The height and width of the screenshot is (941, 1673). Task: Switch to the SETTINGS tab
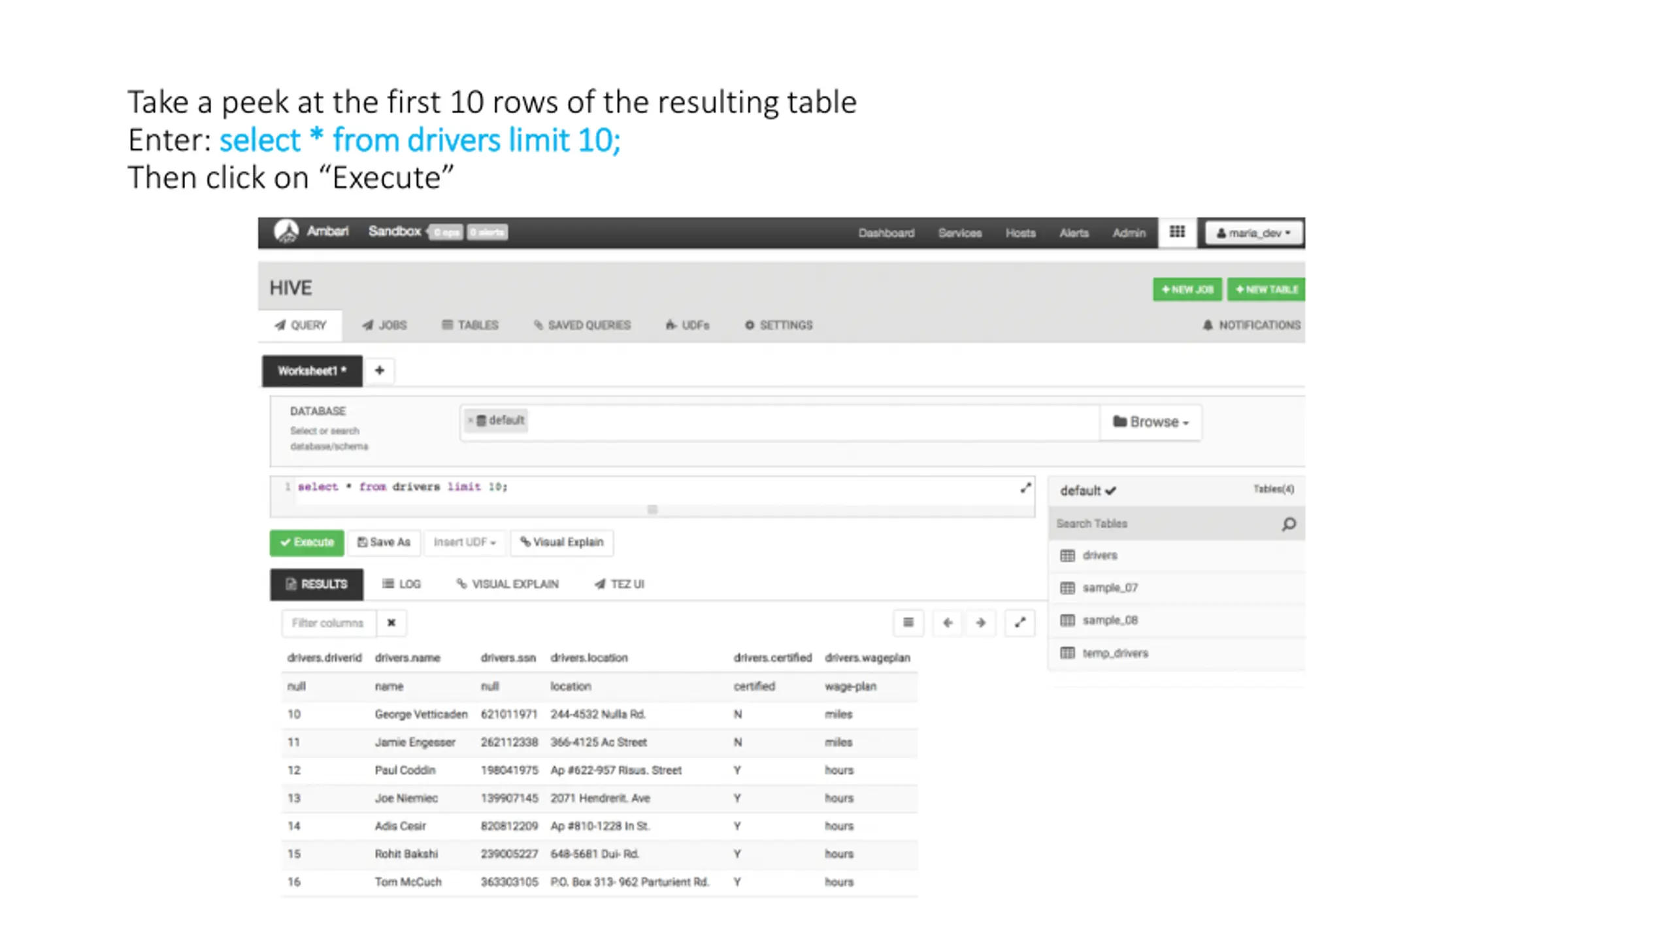(x=778, y=325)
